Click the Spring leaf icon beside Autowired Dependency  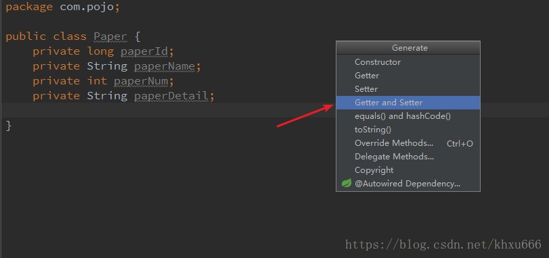tap(347, 183)
